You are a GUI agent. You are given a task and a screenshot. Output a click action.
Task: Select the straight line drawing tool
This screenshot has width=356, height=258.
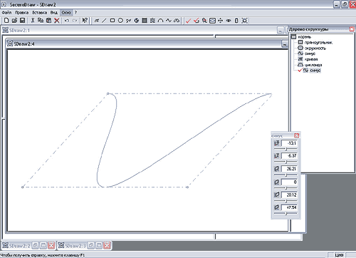point(104,21)
